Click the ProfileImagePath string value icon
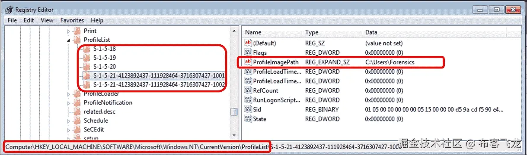Screen dimensions: 527x155 tap(248, 62)
